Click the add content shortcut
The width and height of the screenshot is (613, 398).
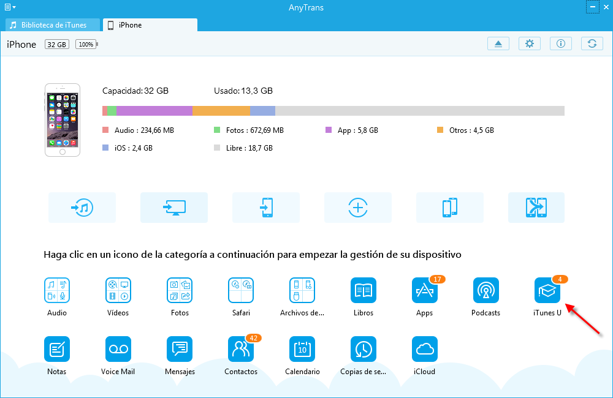coord(358,208)
